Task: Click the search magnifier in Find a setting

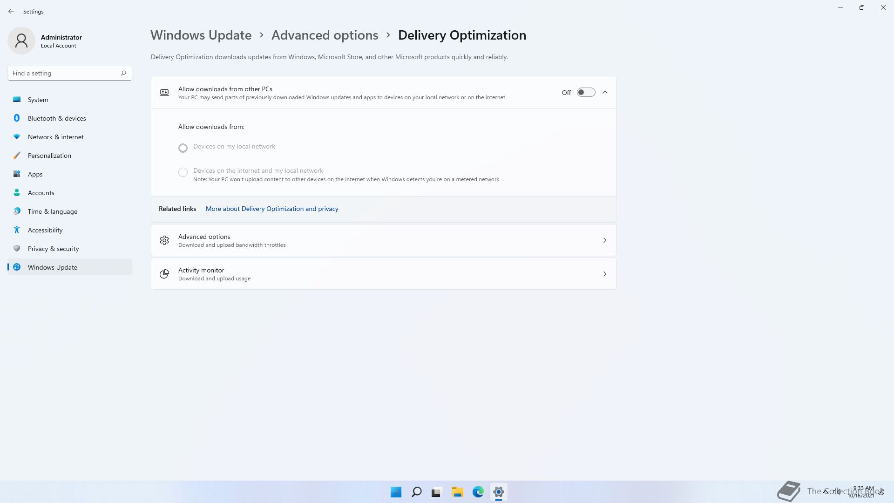Action: 123,73
